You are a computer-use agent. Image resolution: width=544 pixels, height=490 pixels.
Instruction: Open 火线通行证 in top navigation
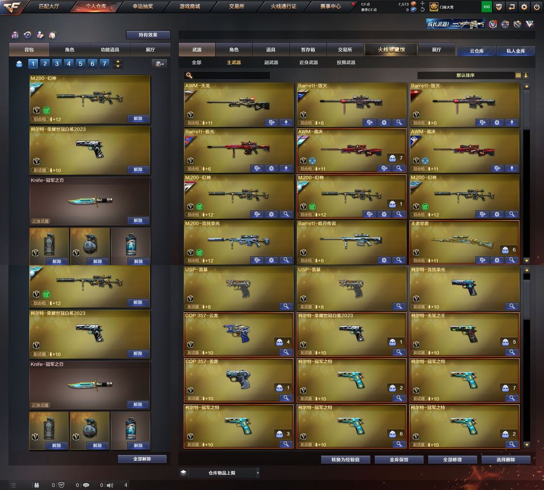(x=284, y=6)
